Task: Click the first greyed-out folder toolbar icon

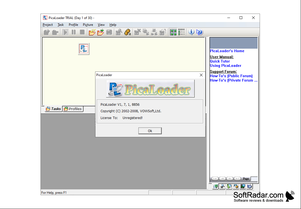Action: point(46,32)
